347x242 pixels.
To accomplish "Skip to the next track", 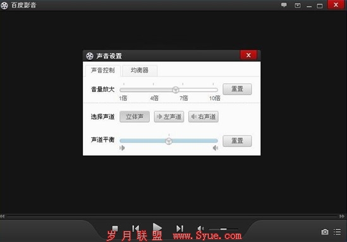I will 180,229.
